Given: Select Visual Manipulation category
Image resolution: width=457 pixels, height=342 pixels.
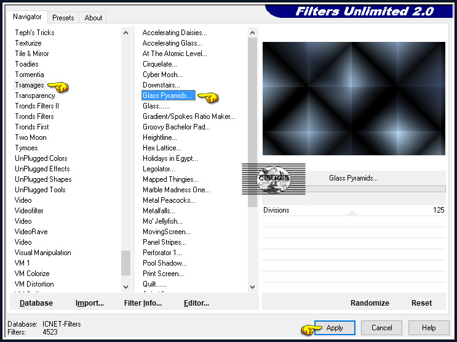Looking at the screenshot, I should [x=43, y=253].
